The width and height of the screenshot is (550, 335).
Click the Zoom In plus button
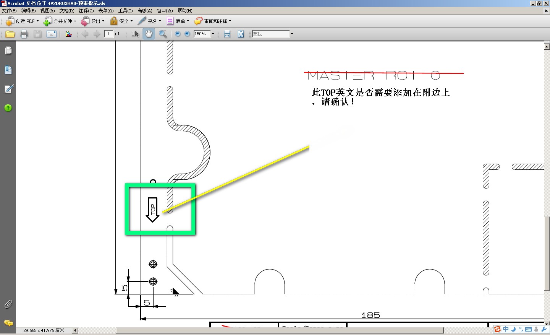pyautogui.click(x=187, y=34)
